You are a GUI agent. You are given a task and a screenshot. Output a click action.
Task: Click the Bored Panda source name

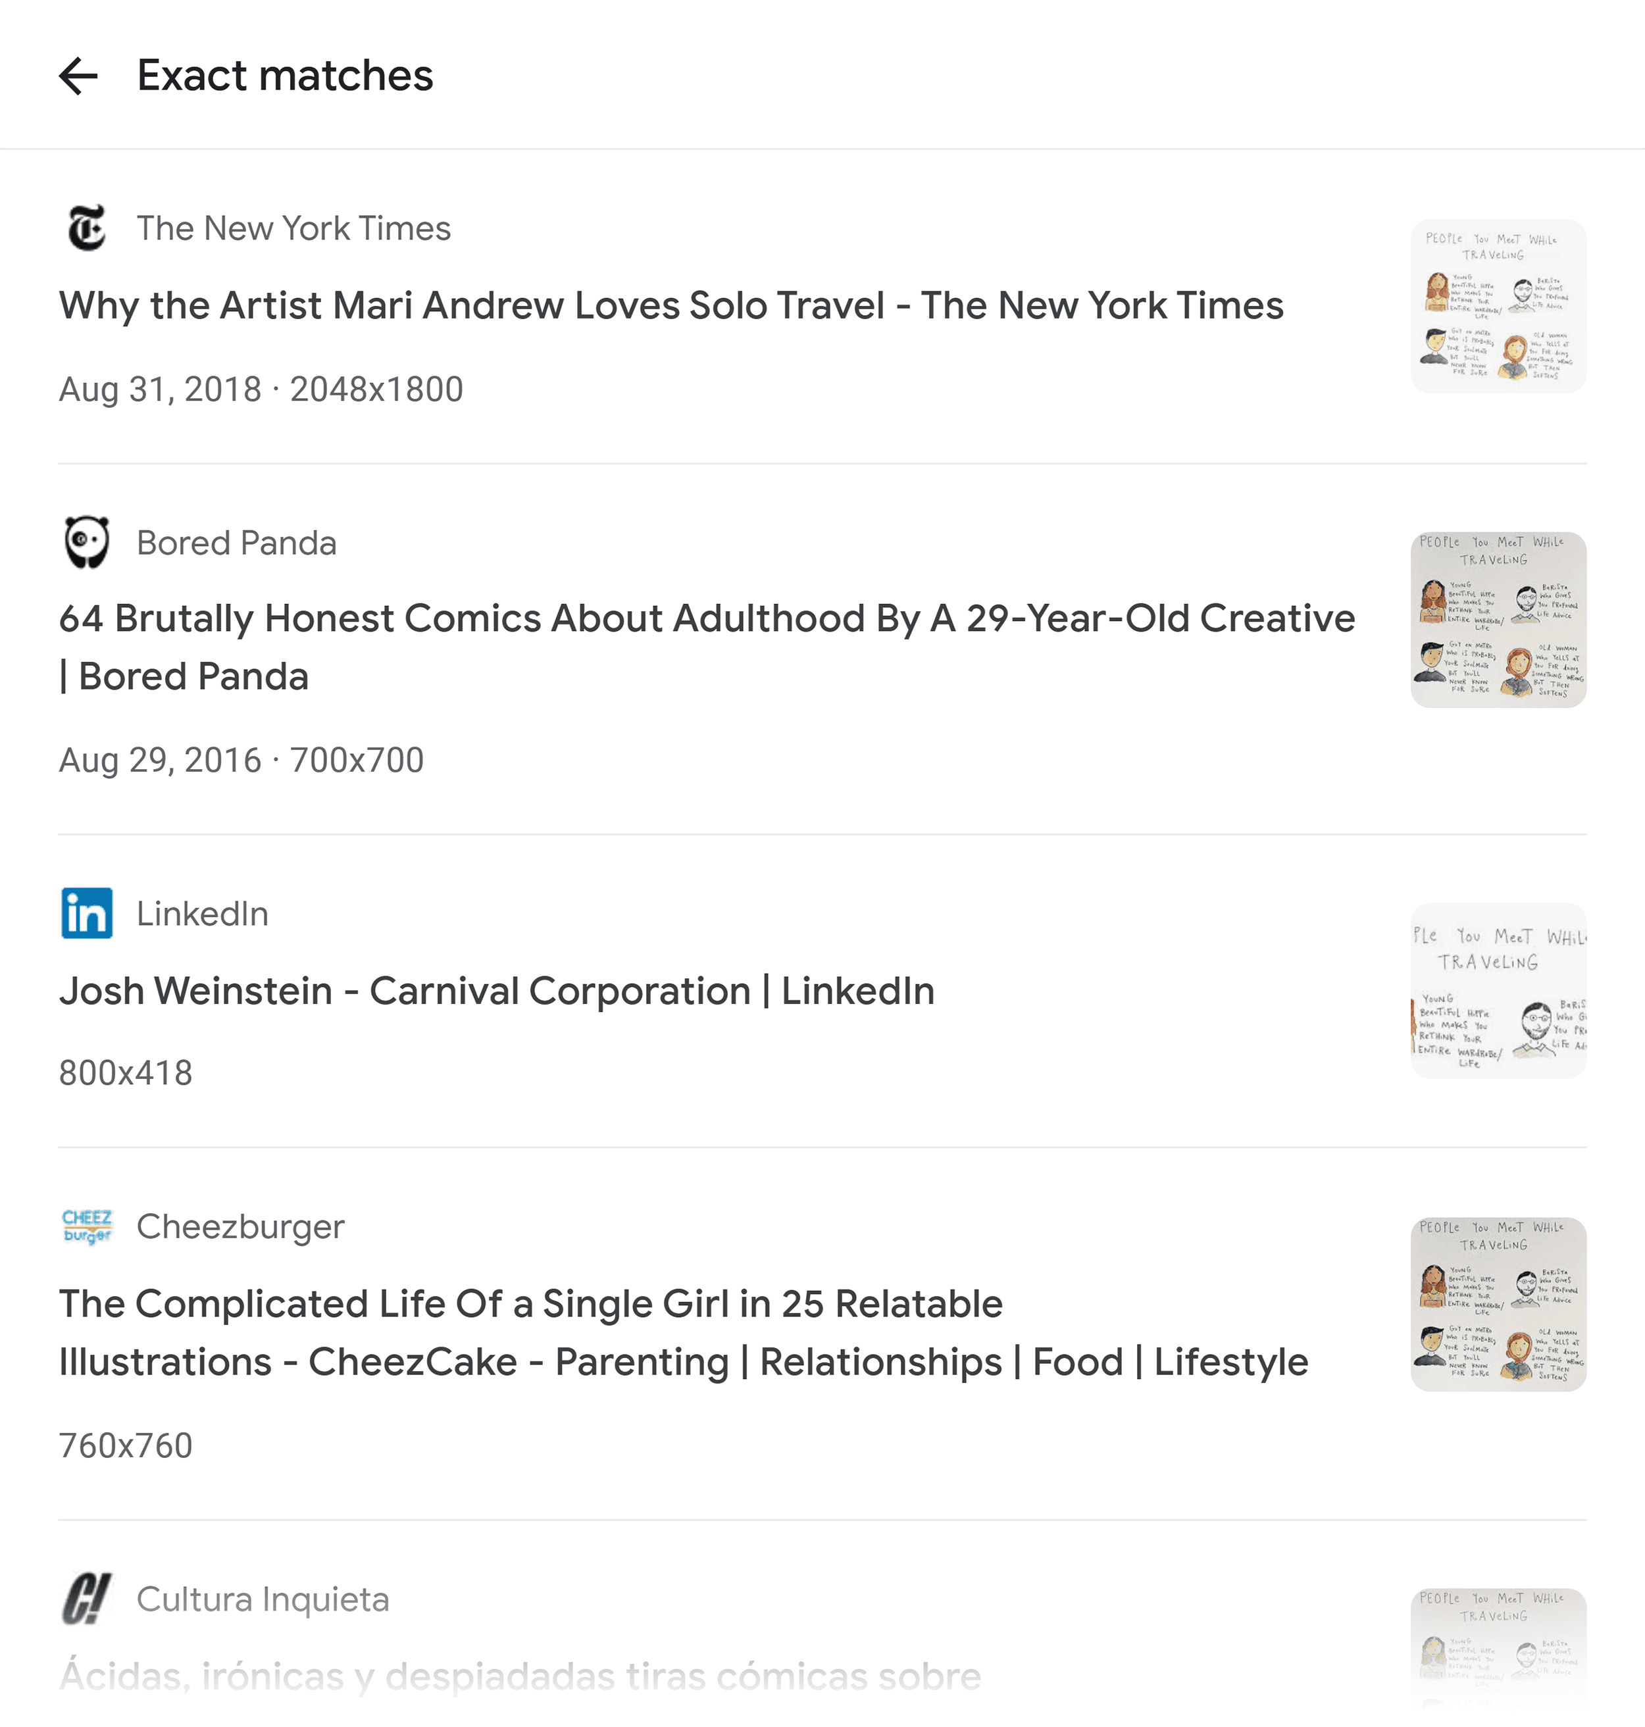pyautogui.click(x=237, y=543)
